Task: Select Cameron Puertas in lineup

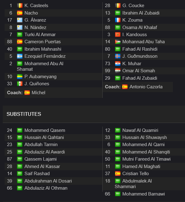Action: pos(43,42)
